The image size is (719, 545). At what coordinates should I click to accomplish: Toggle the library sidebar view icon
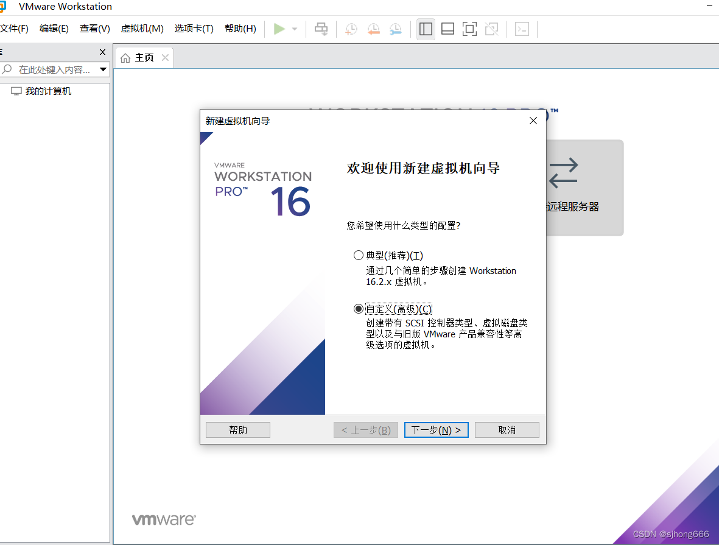click(426, 29)
